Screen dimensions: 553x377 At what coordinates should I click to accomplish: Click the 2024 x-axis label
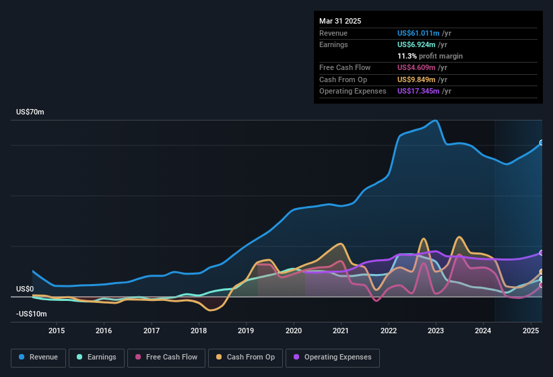tap(483, 331)
